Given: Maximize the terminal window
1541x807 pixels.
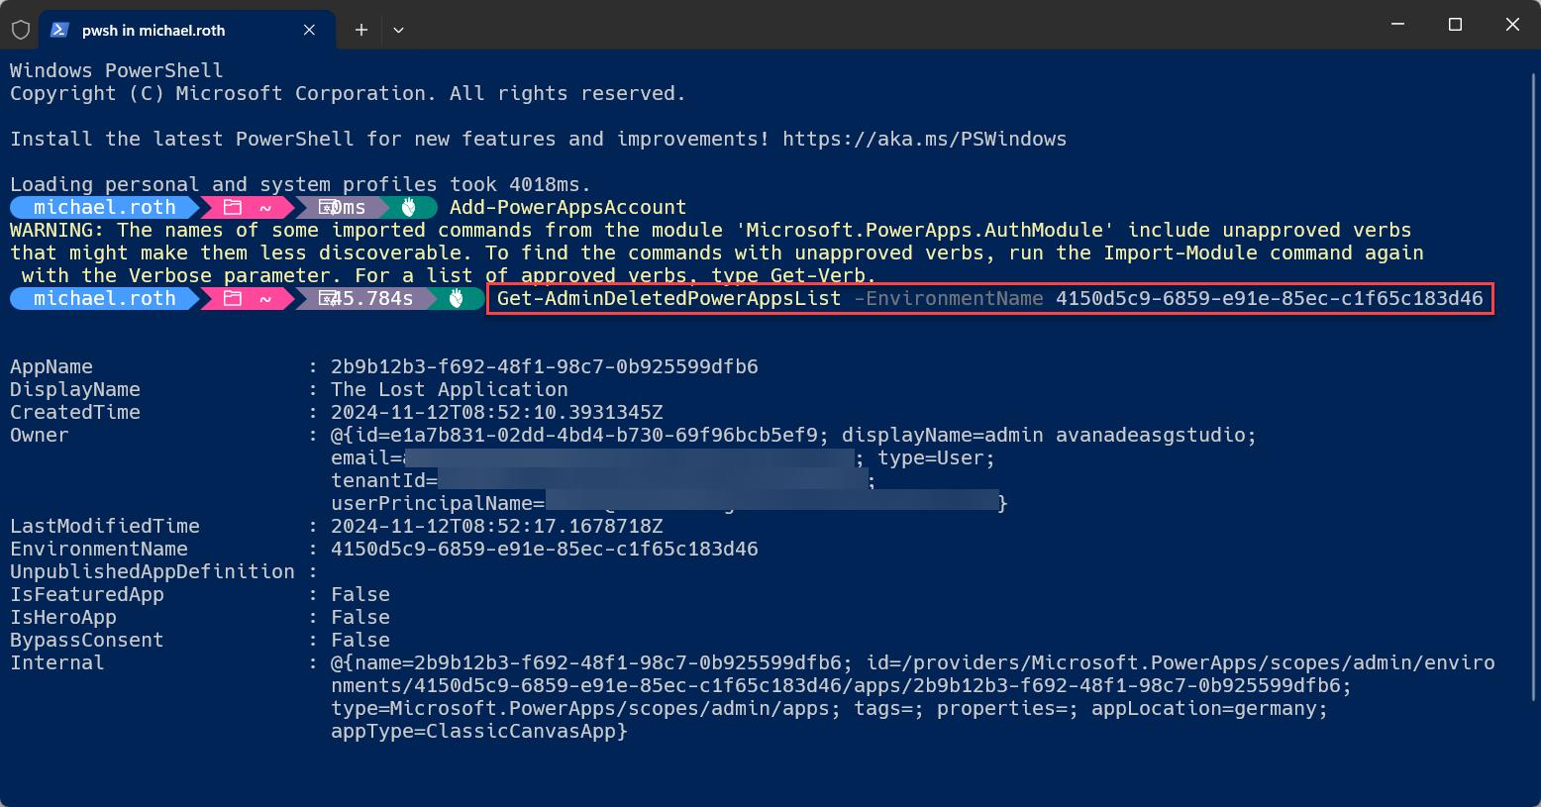Looking at the screenshot, I should (x=1455, y=25).
